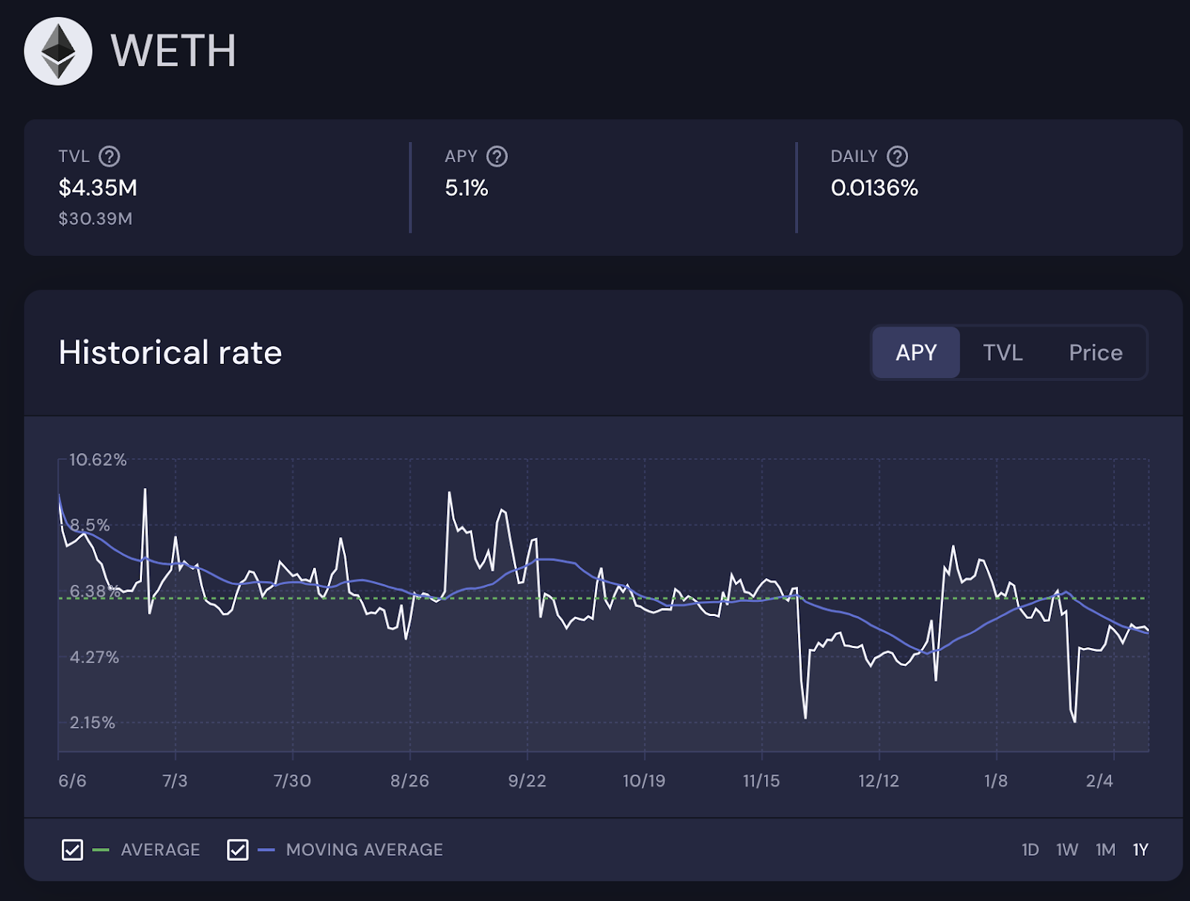The image size is (1190, 901).
Task: Click the blue MOVING AVERAGE legend line
Action: click(266, 850)
